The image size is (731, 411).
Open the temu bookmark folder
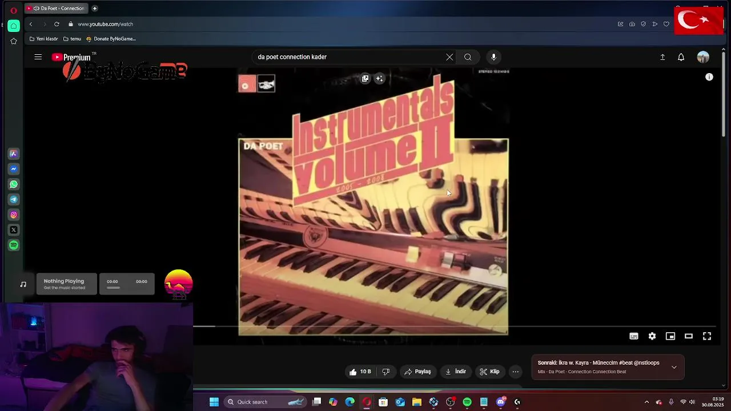tap(72, 39)
